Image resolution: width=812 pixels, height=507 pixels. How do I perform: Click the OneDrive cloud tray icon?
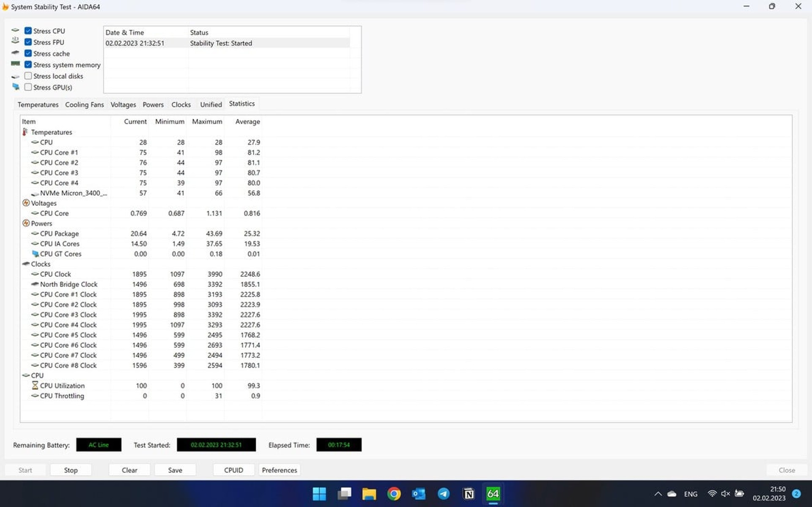(672, 493)
